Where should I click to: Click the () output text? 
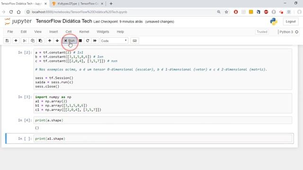tap(37, 128)
